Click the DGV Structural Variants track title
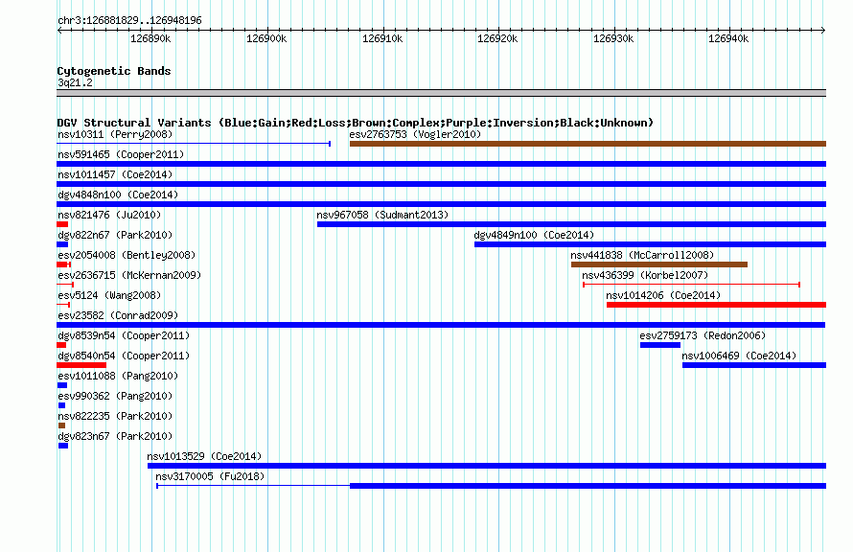853x552 pixels. (x=356, y=123)
